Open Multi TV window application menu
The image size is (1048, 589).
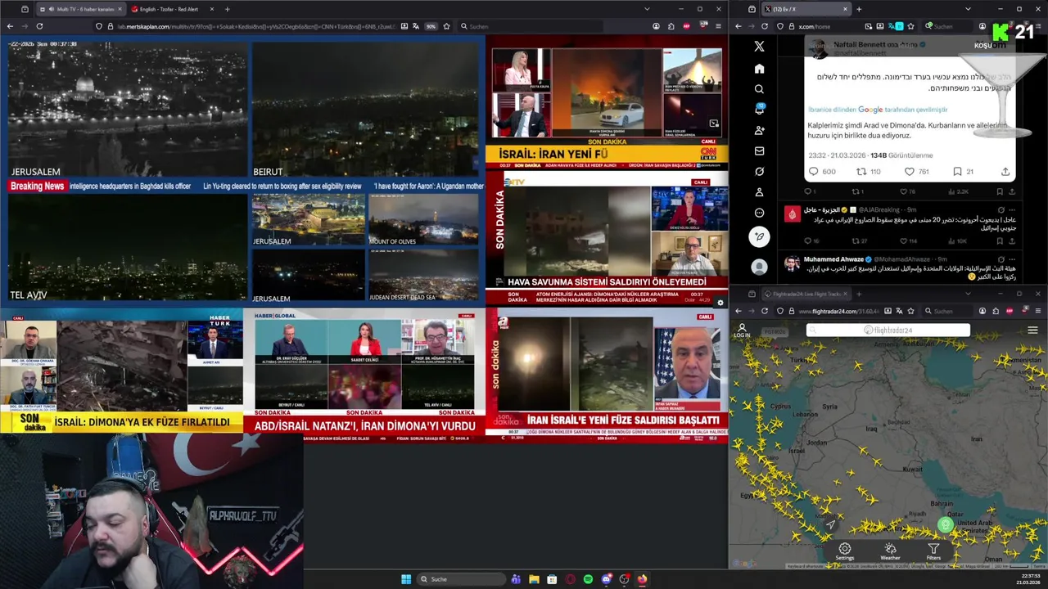(719, 26)
